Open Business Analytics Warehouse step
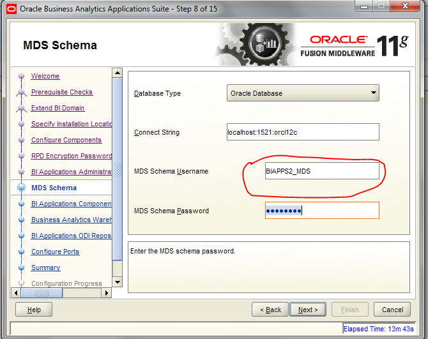The width and height of the screenshot is (428, 339). click(72, 220)
